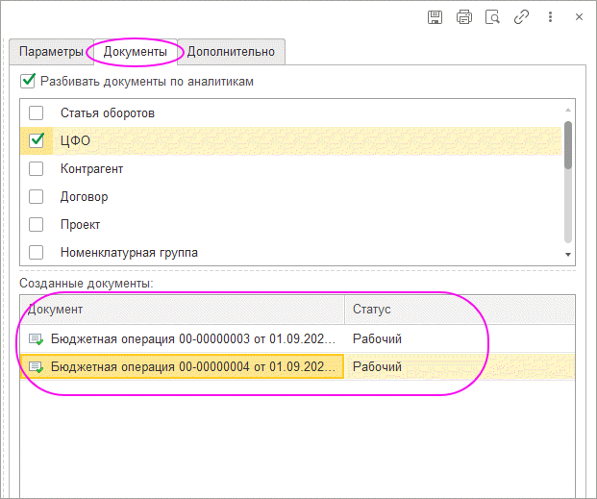Enable the Контрагент checkbox

[x=37, y=169]
